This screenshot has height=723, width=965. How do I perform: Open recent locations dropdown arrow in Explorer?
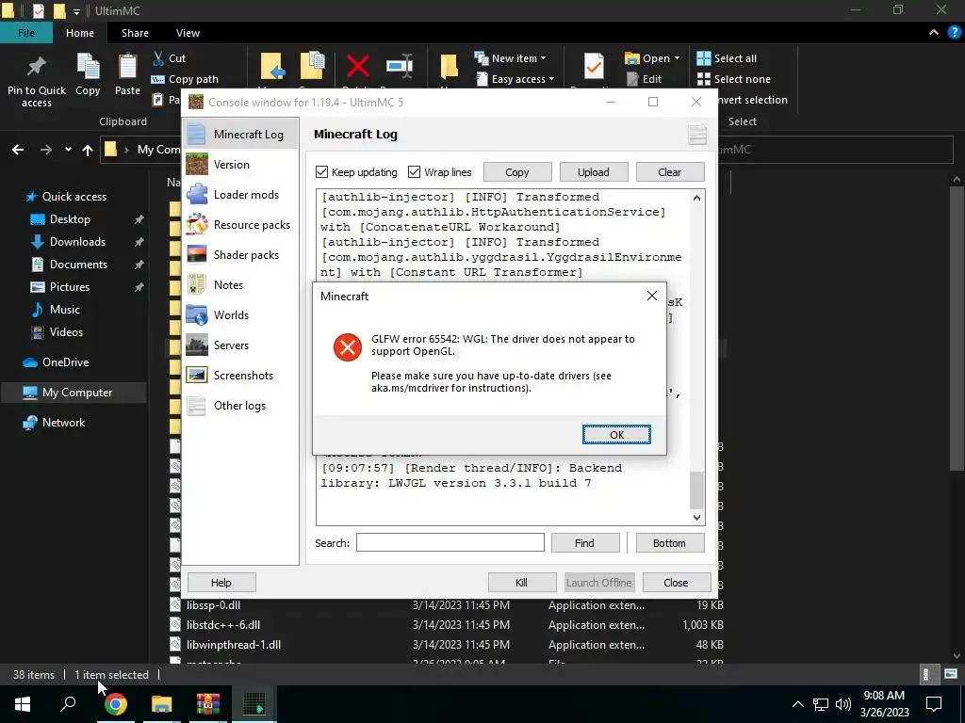(68, 150)
